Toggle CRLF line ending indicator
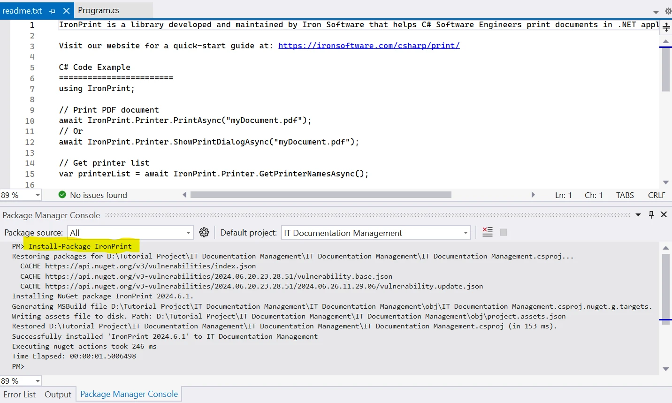Viewport: 672px width, 403px height. pos(656,195)
